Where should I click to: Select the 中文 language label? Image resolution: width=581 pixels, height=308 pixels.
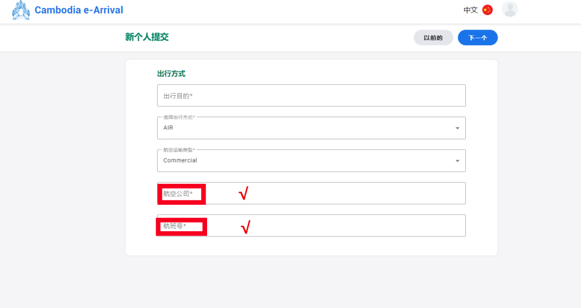point(470,10)
